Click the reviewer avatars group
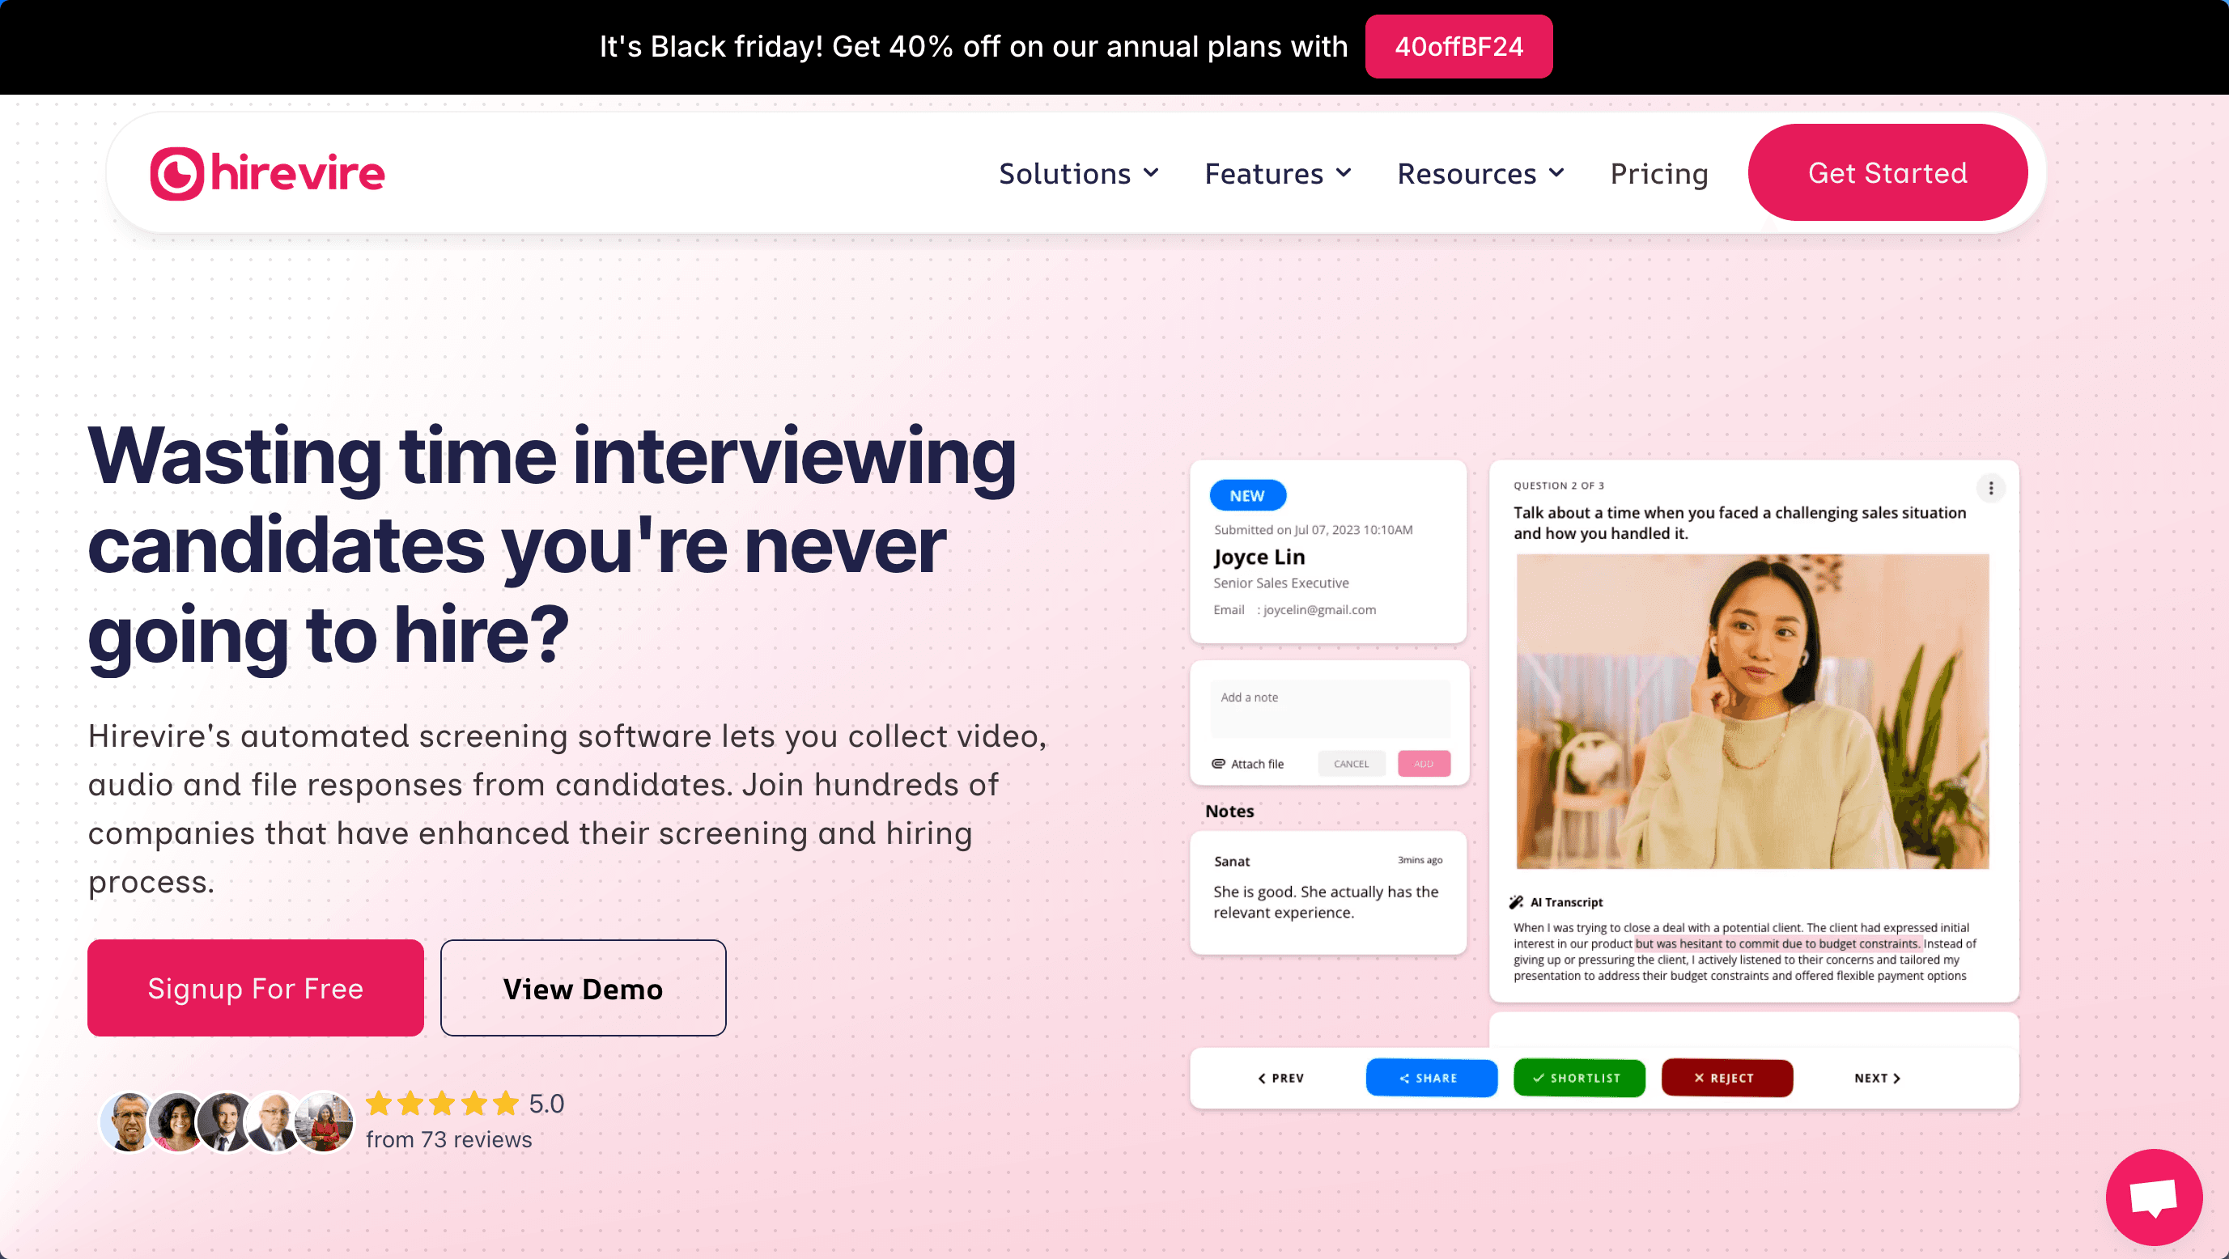The width and height of the screenshot is (2229, 1259). (227, 1121)
